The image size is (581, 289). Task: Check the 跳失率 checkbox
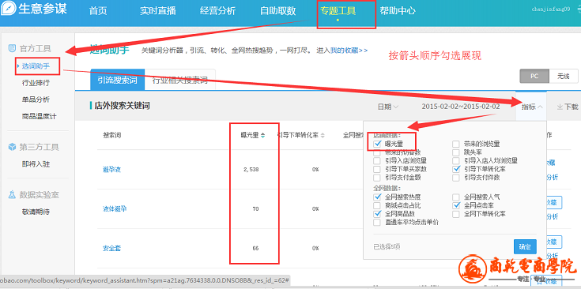pyautogui.click(x=456, y=152)
